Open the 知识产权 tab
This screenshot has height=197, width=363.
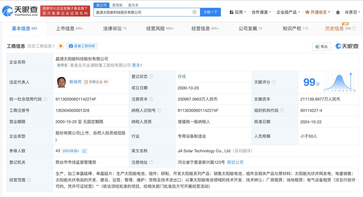[296, 28]
